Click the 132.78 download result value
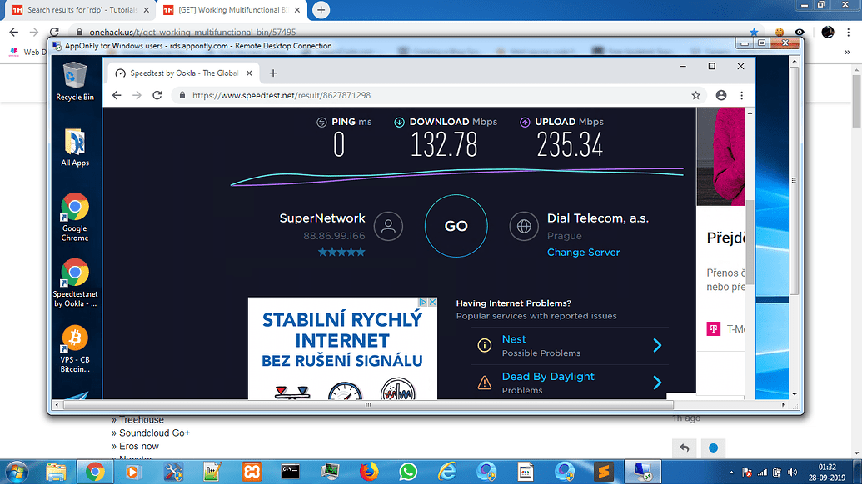862x486 pixels. point(444,145)
